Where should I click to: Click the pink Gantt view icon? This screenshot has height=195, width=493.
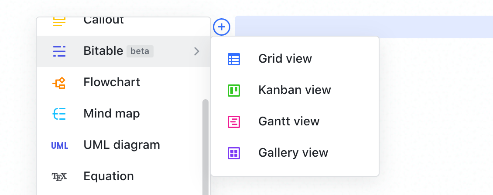point(234,122)
